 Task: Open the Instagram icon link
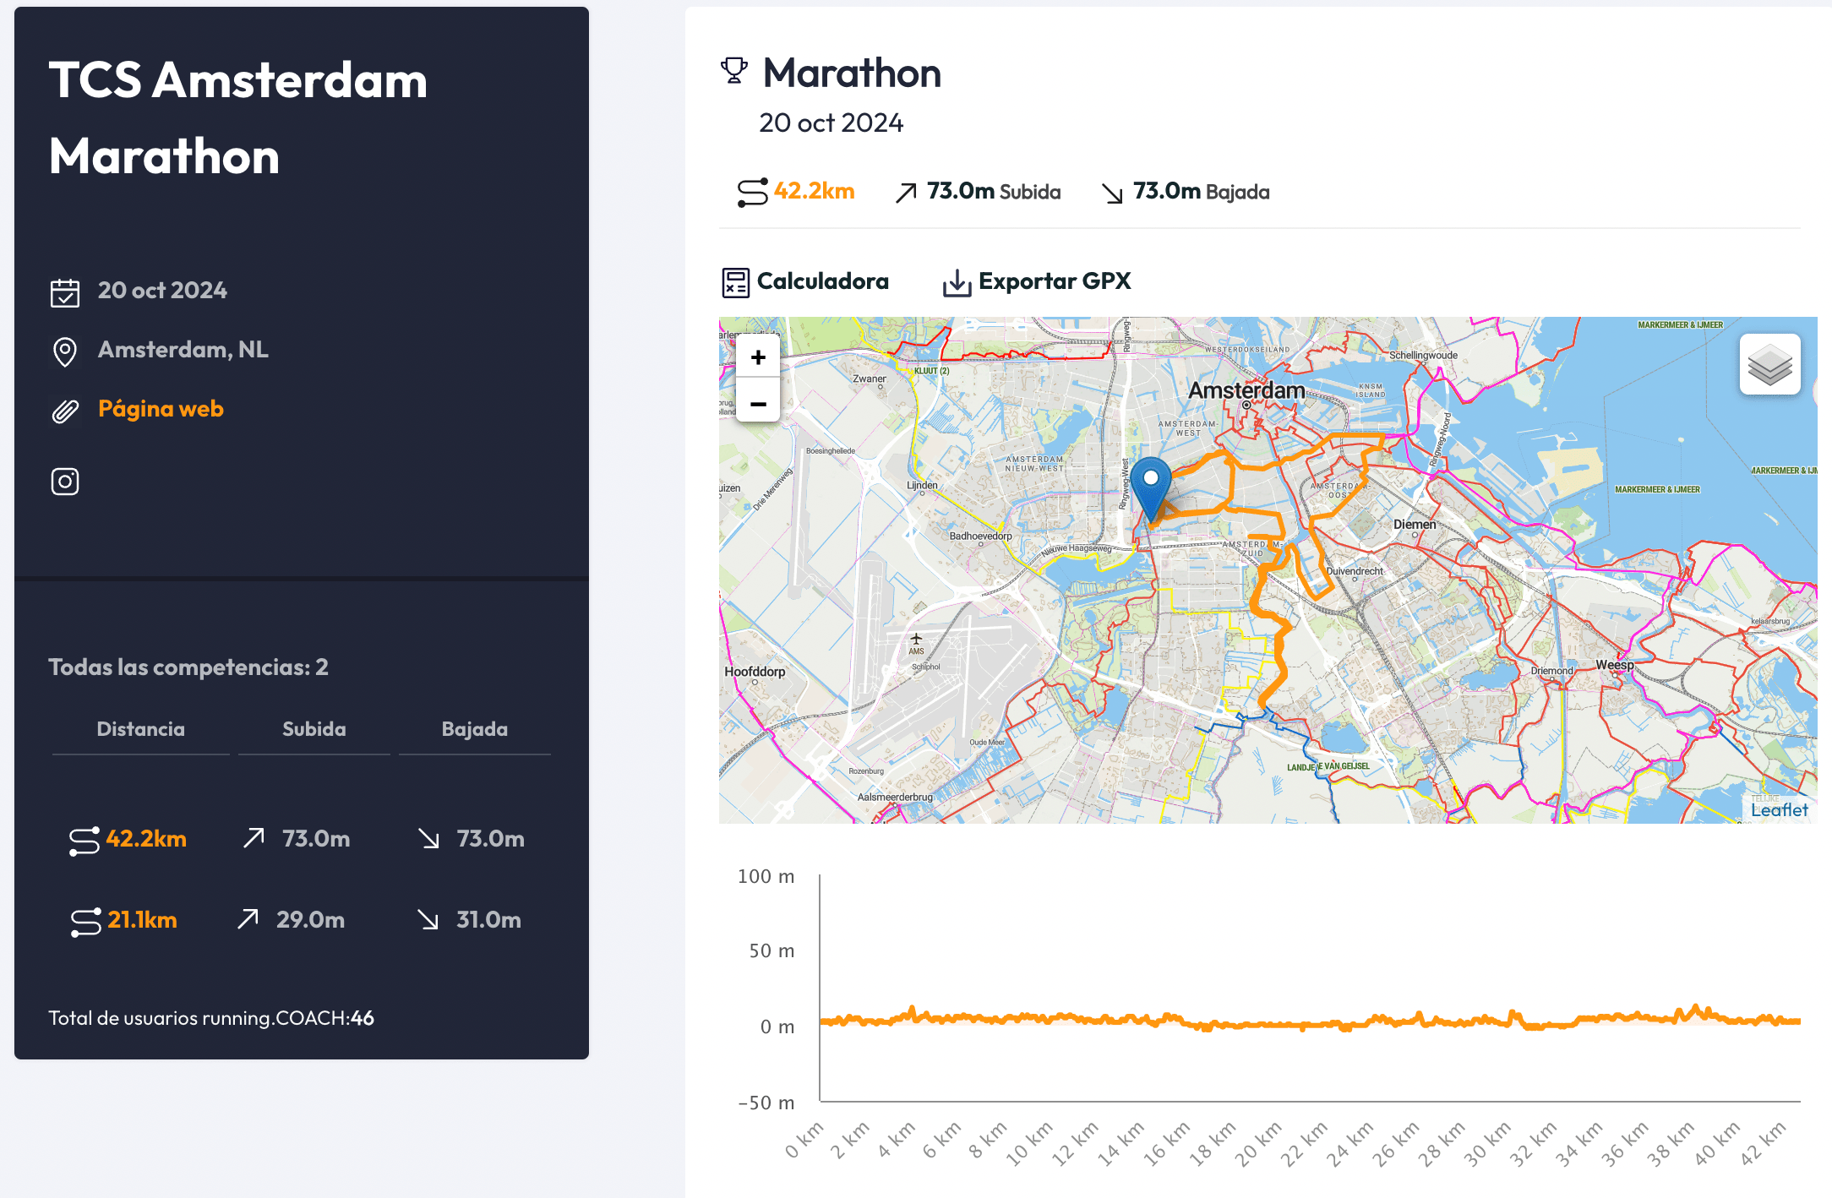(65, 482)
